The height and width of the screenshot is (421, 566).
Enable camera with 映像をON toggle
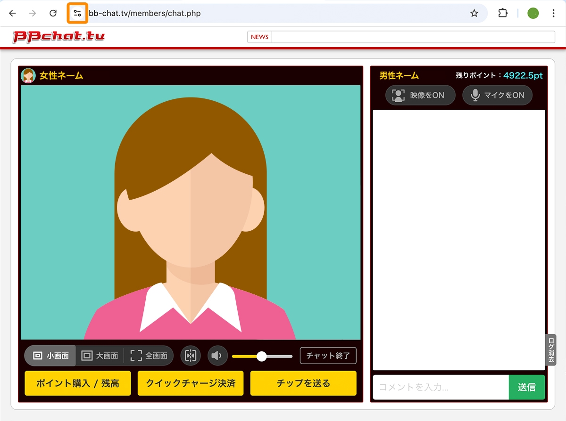coord(420,95)
